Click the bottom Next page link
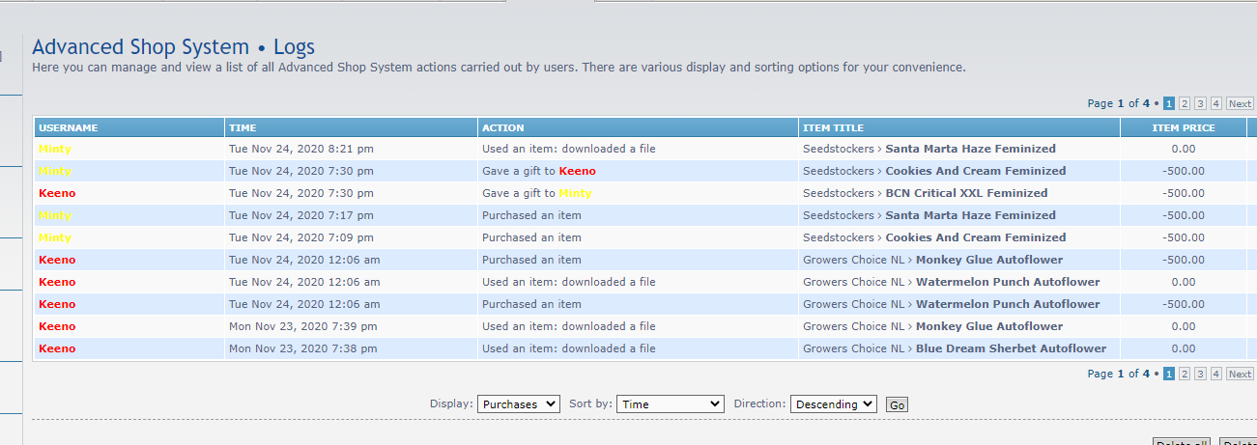1257x445 pixels. pyautogui.click(x=1240, y=375)
